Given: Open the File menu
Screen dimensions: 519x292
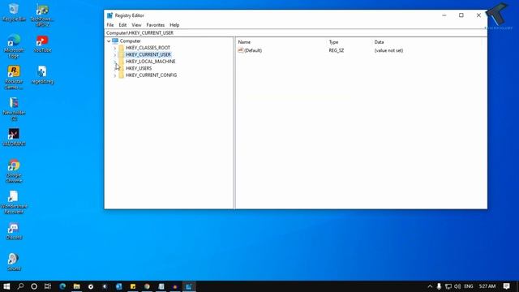Looking at the screenshot, I should click(x=110, y=25).
